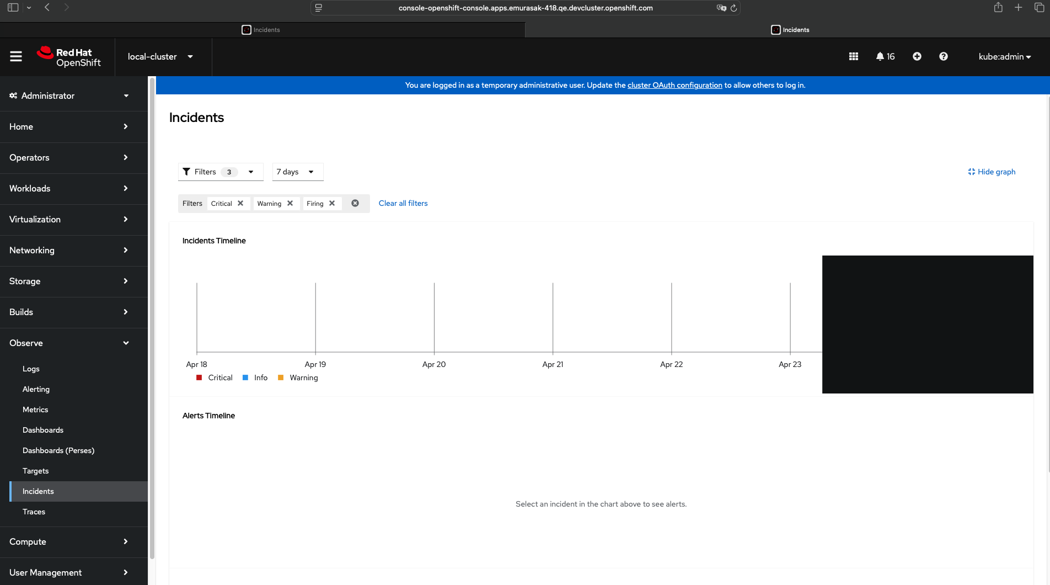Remove the Critical filter chip
The image size is (1050, 585).
click(x=240, y=203)
